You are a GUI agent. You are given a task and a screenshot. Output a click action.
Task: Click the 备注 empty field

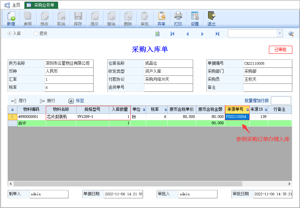[x=268, y=87]
